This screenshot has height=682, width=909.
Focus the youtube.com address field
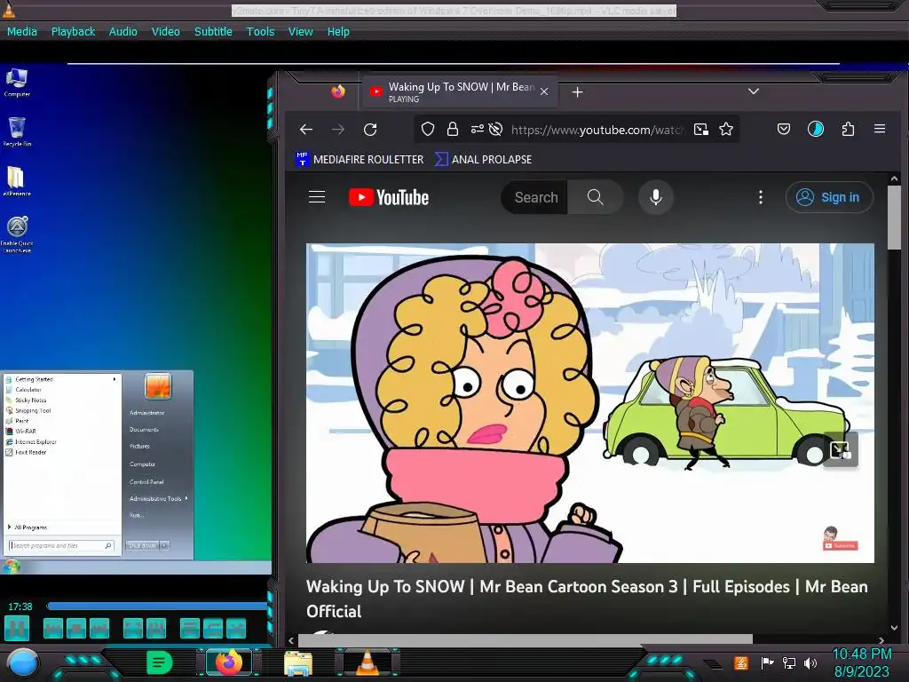[597, 130]
